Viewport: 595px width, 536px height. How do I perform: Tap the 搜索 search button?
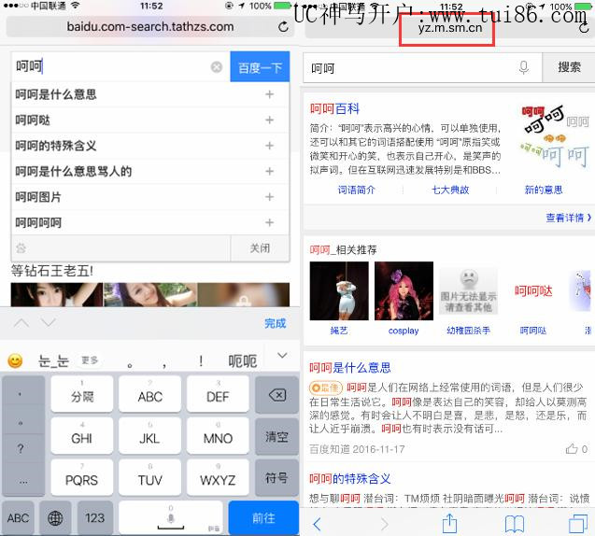tap(569, 67)
